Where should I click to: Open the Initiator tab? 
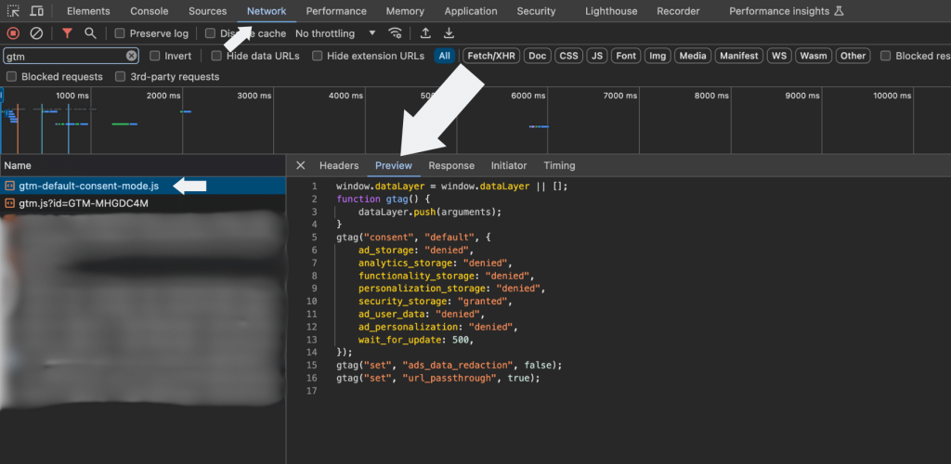tap(509, 165)
